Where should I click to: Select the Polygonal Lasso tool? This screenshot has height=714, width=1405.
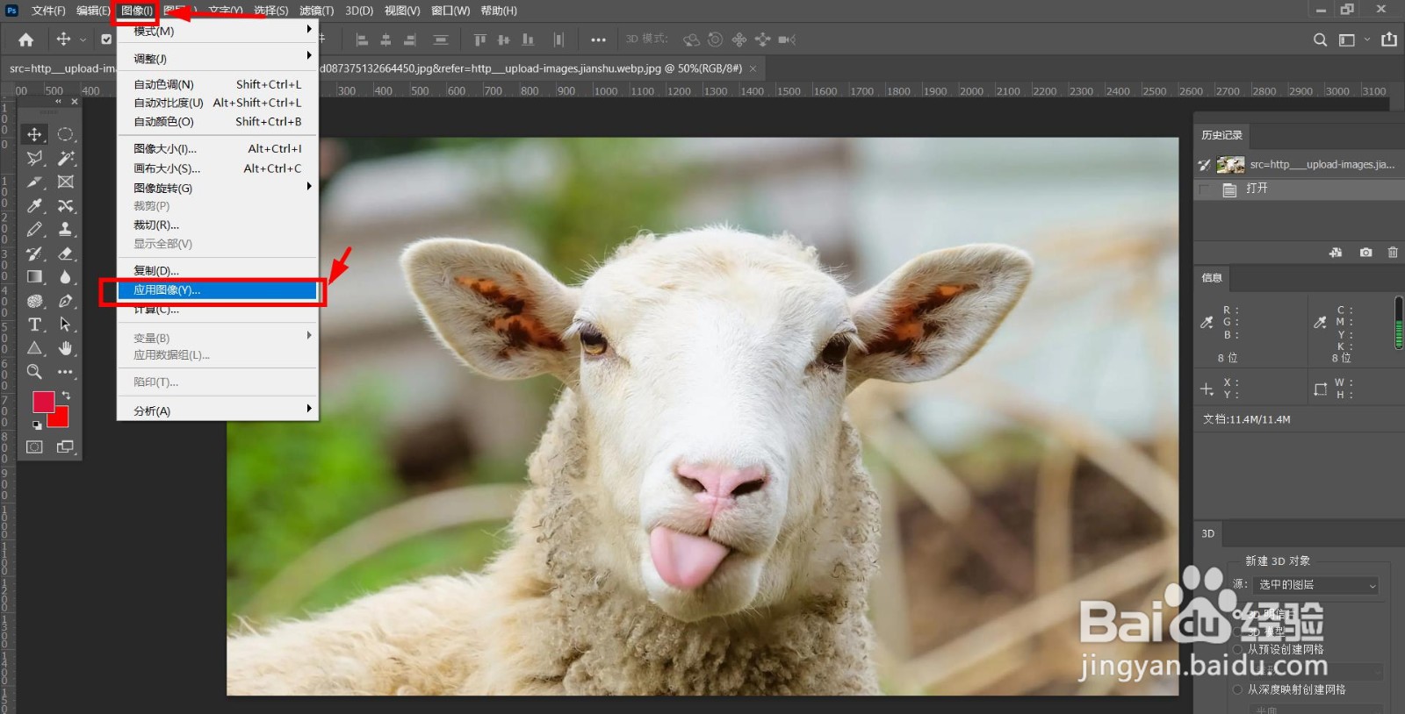tap(34, 158)
